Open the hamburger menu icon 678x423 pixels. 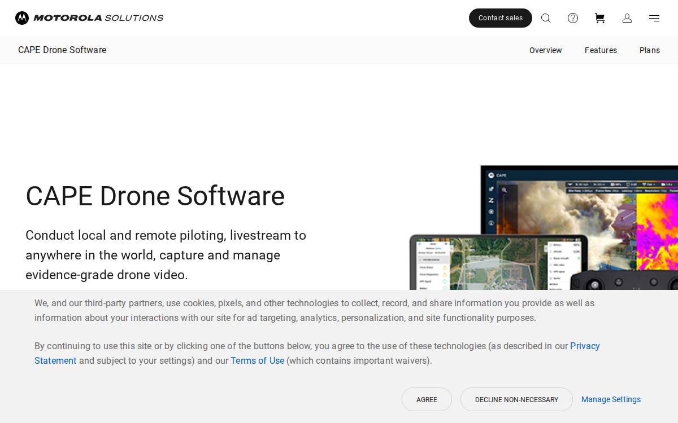[654, 18]
